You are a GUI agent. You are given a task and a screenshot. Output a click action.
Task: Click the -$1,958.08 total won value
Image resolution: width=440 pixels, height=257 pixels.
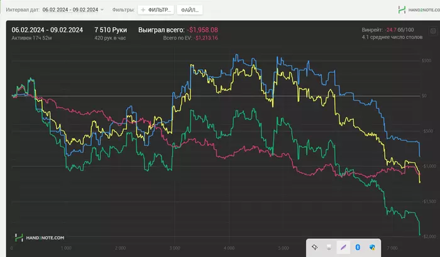pos(202,30)
